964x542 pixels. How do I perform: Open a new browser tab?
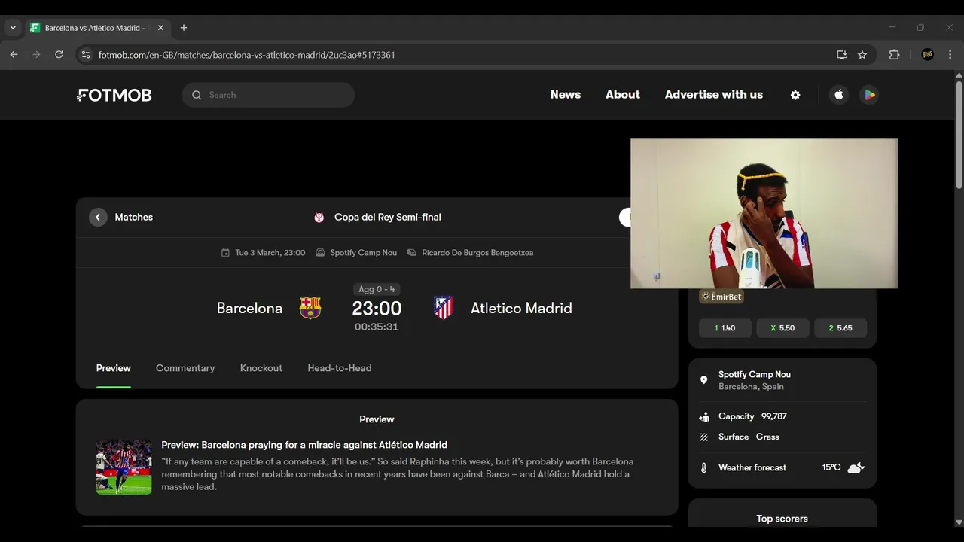point(184,28)
